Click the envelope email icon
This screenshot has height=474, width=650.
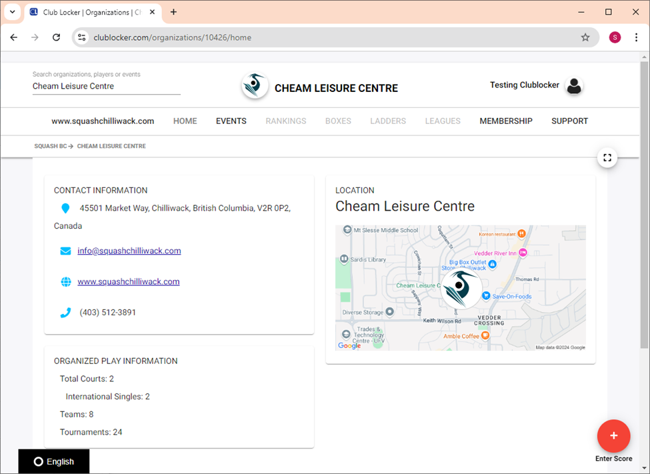pyautogui.click(x=65, y=251)
